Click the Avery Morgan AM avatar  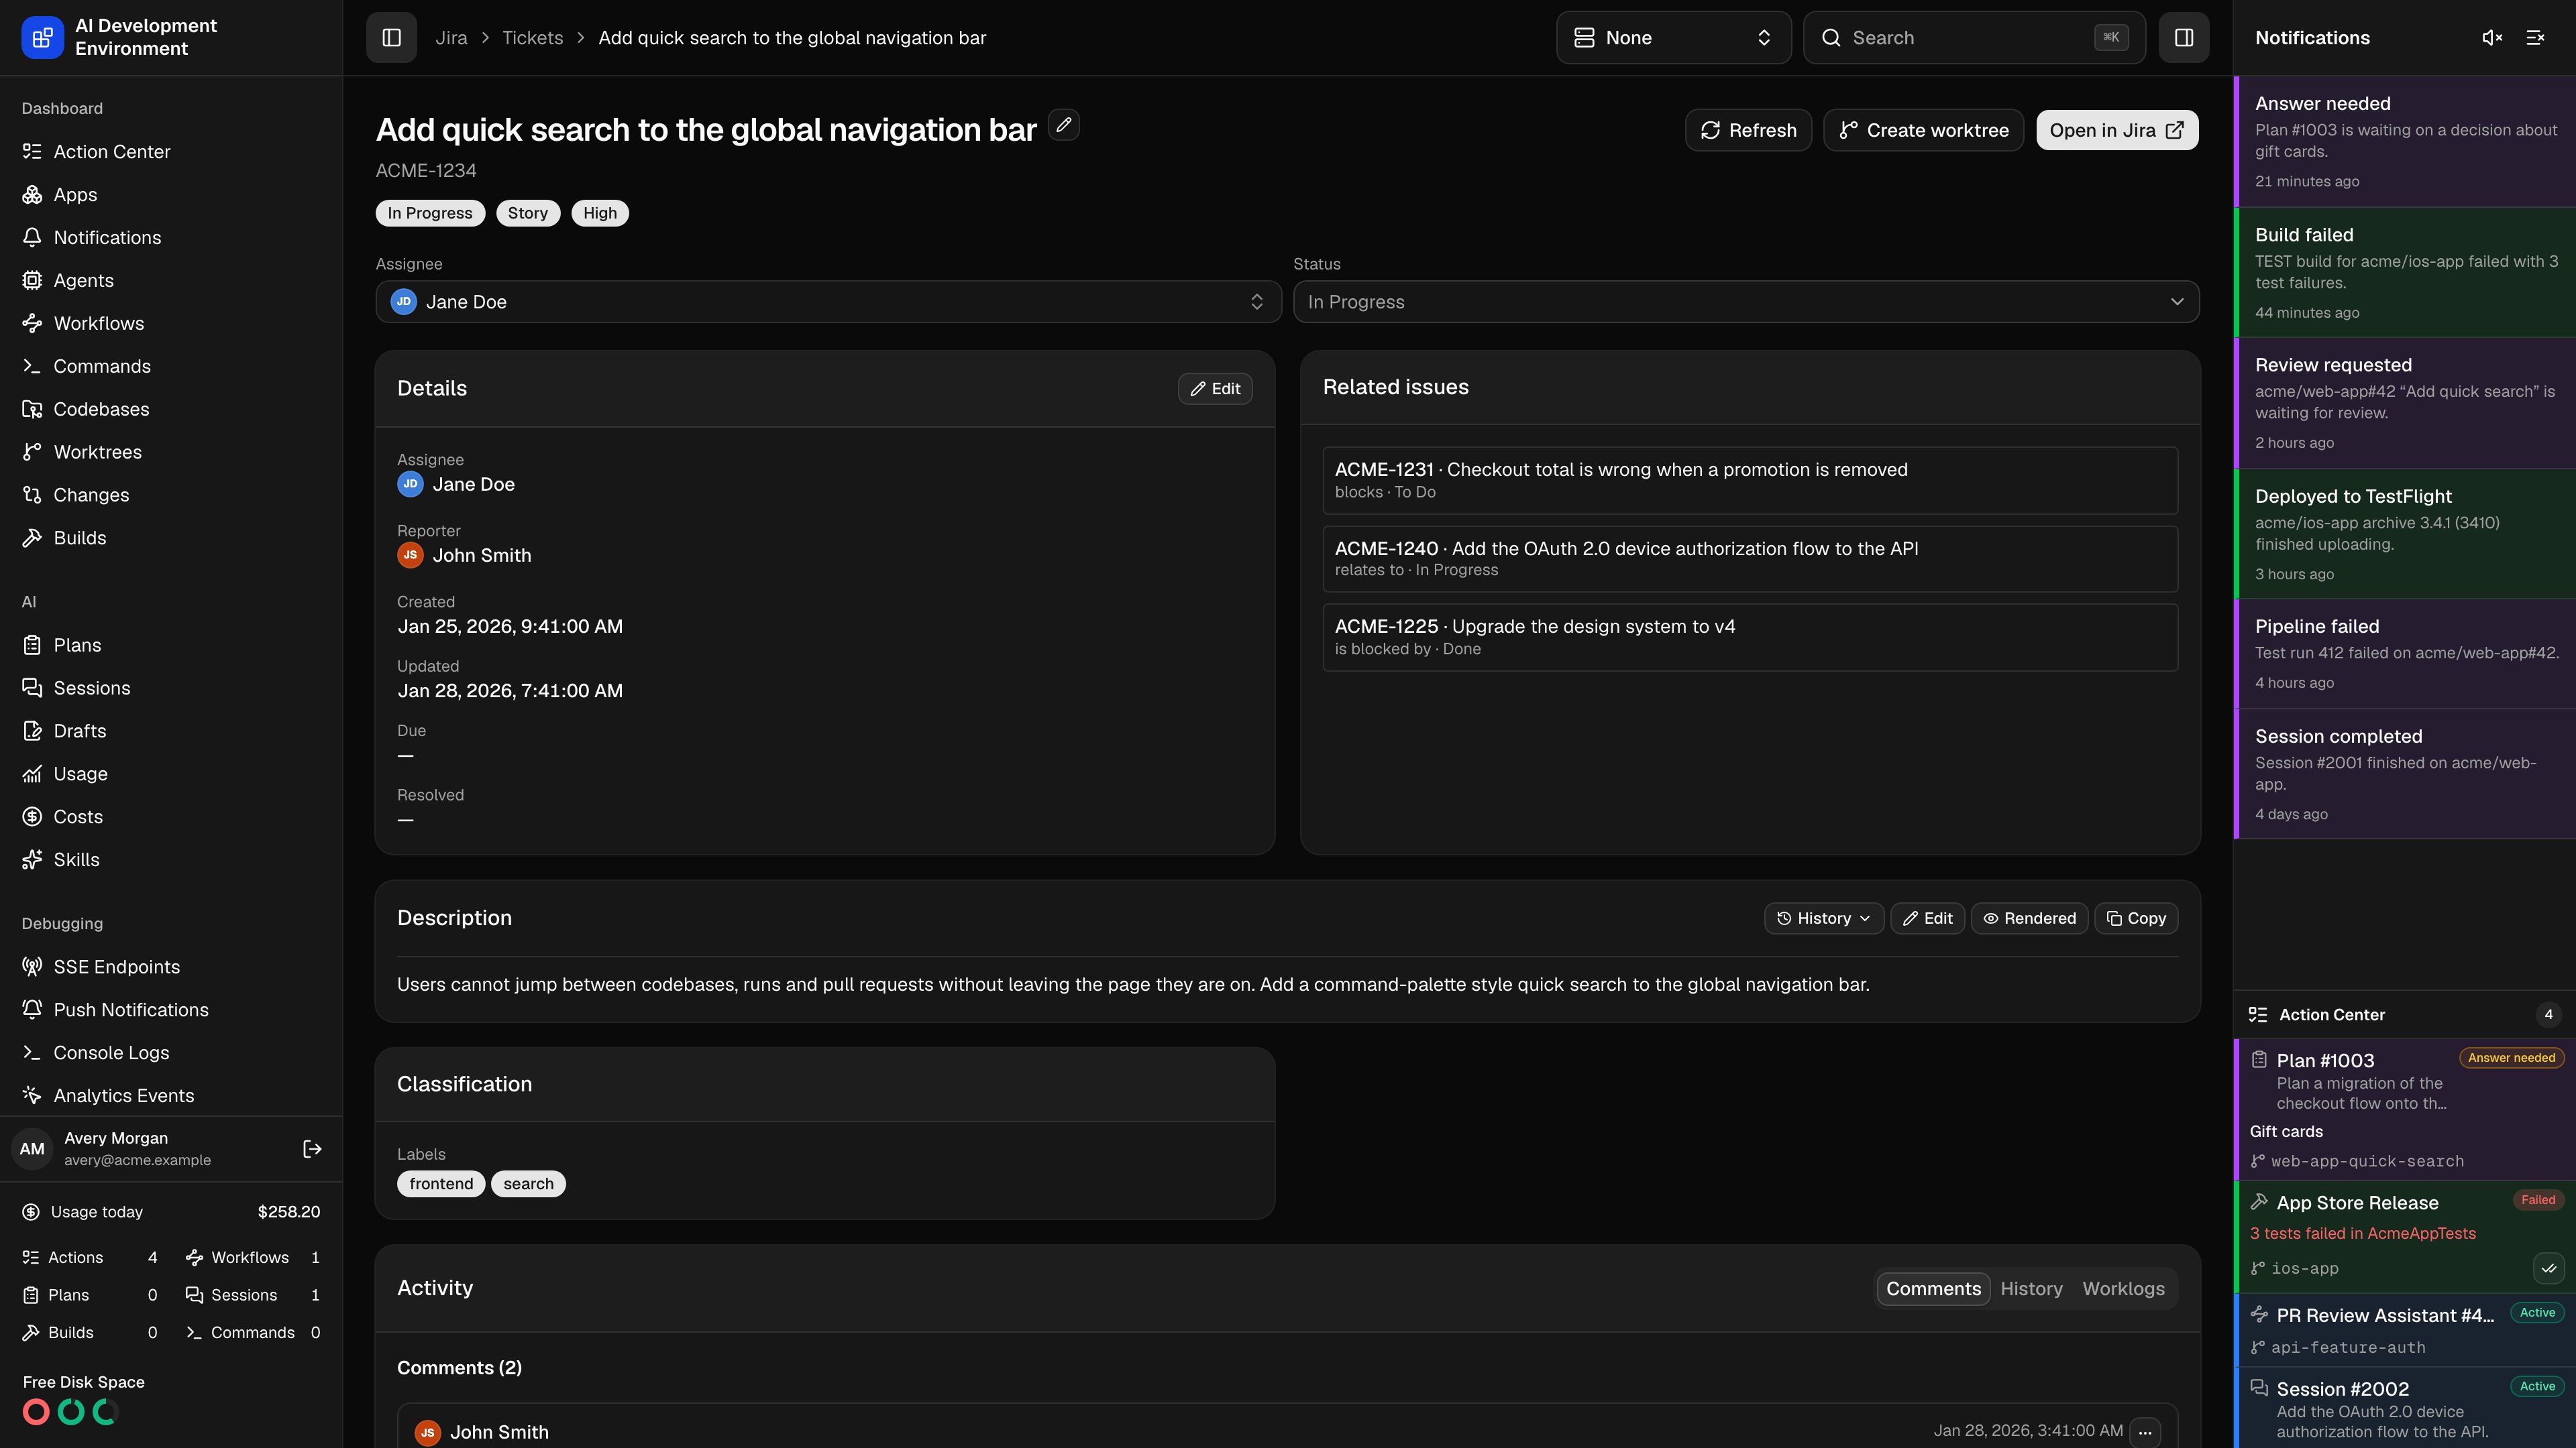pos(32,1149)
